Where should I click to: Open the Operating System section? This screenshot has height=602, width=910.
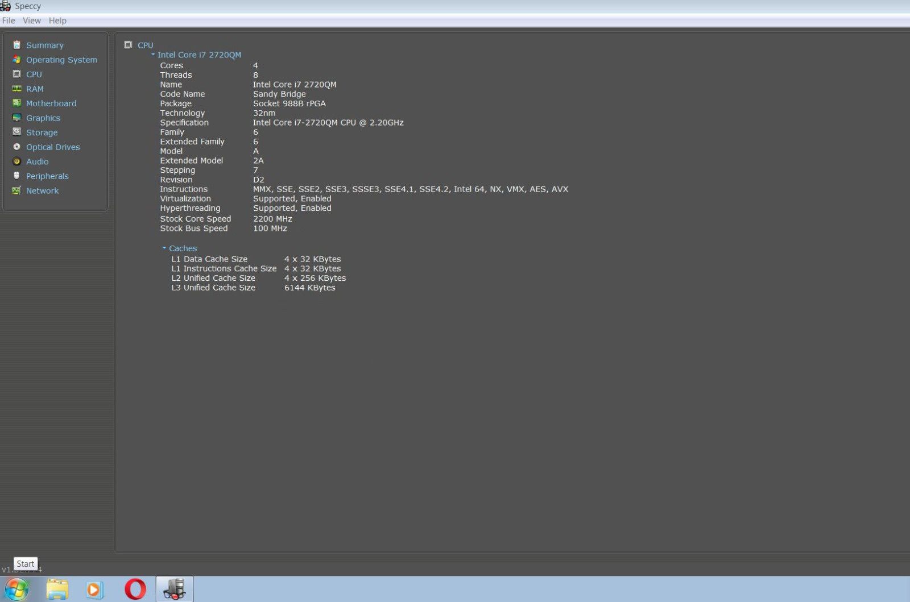point(61,60)
